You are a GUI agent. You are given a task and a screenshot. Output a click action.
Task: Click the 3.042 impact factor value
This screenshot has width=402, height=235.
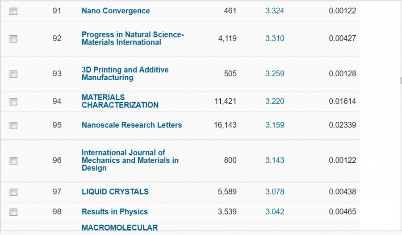275,212
